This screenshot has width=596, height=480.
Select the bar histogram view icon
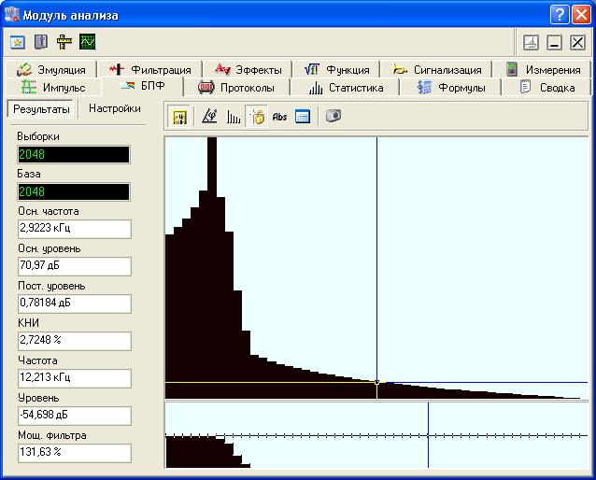pos(234,117)
